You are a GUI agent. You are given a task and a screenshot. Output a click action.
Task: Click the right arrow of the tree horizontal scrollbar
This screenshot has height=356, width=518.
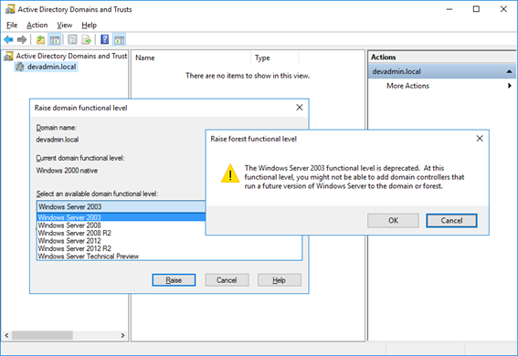(122, 335)
